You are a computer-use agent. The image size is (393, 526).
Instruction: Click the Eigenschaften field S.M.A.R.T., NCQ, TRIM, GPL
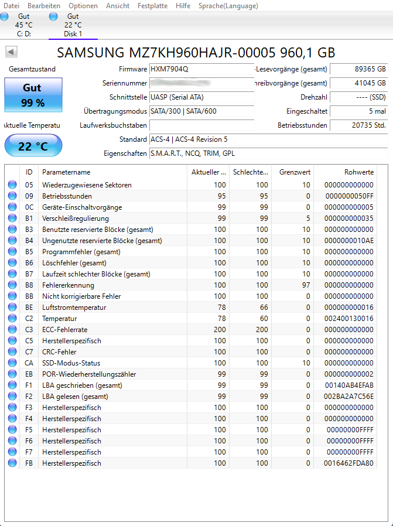[x=268, y=153]
